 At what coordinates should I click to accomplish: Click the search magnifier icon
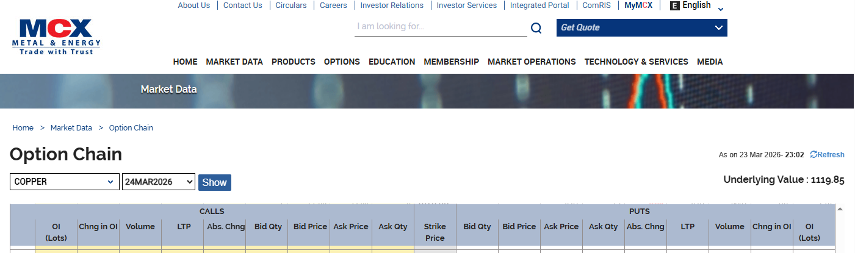[x=536, y=28]
